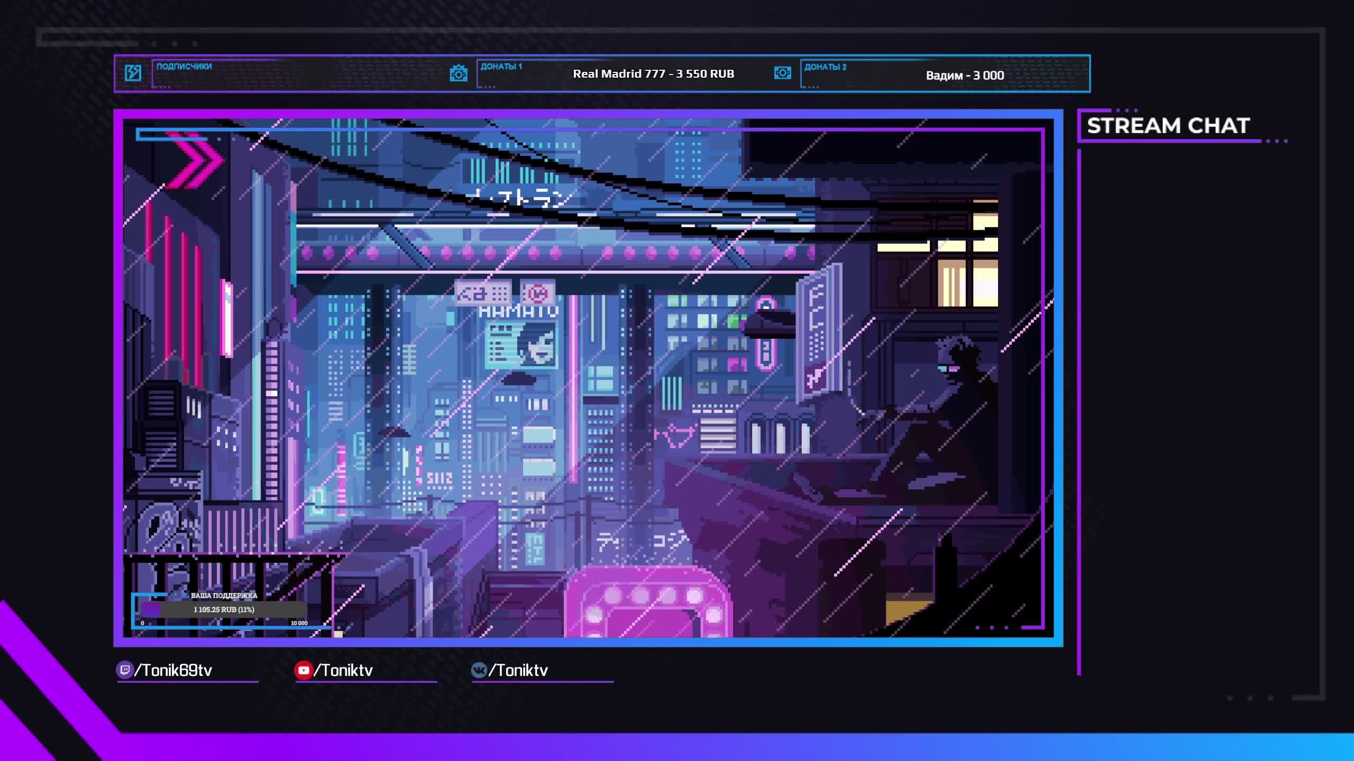Click the pink double chevron neon sign

tap(197, 160)
